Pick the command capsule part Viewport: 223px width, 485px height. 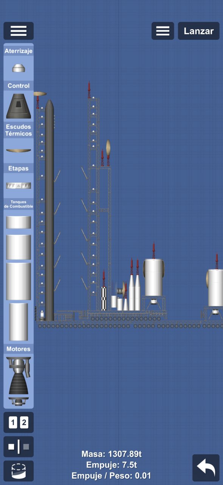pyautogui.click(x=19, y=106)
